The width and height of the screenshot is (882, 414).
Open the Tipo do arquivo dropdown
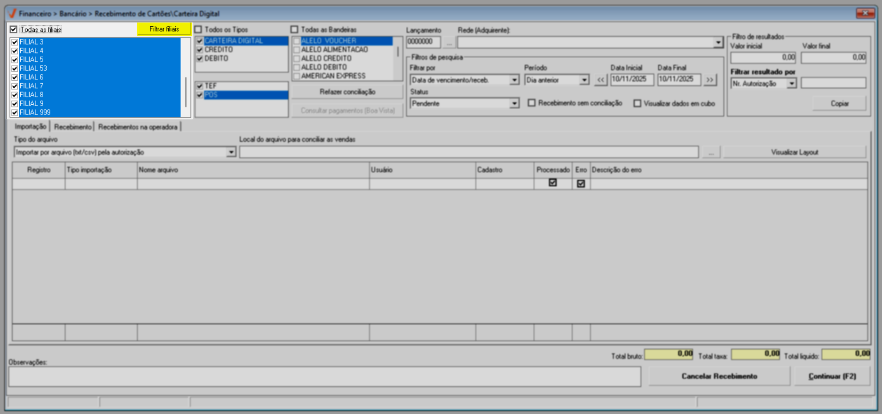(231, 153)
